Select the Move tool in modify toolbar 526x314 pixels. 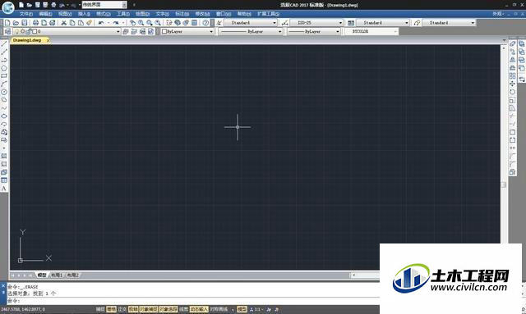513,84
